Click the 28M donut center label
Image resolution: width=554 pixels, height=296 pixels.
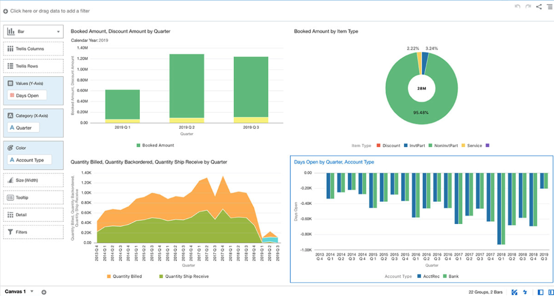point(422,88)
